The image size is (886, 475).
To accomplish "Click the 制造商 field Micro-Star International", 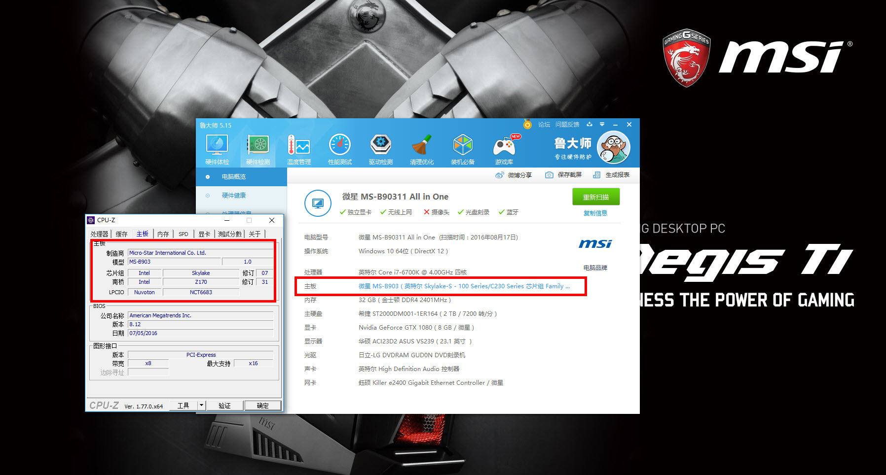I will [200, 253].
